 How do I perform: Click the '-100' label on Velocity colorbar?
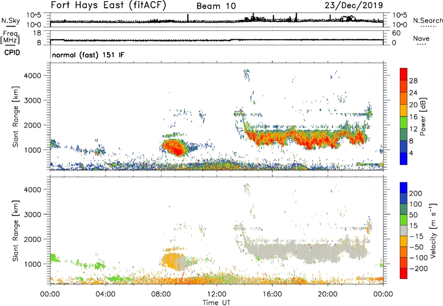click(x=419, y=258)
